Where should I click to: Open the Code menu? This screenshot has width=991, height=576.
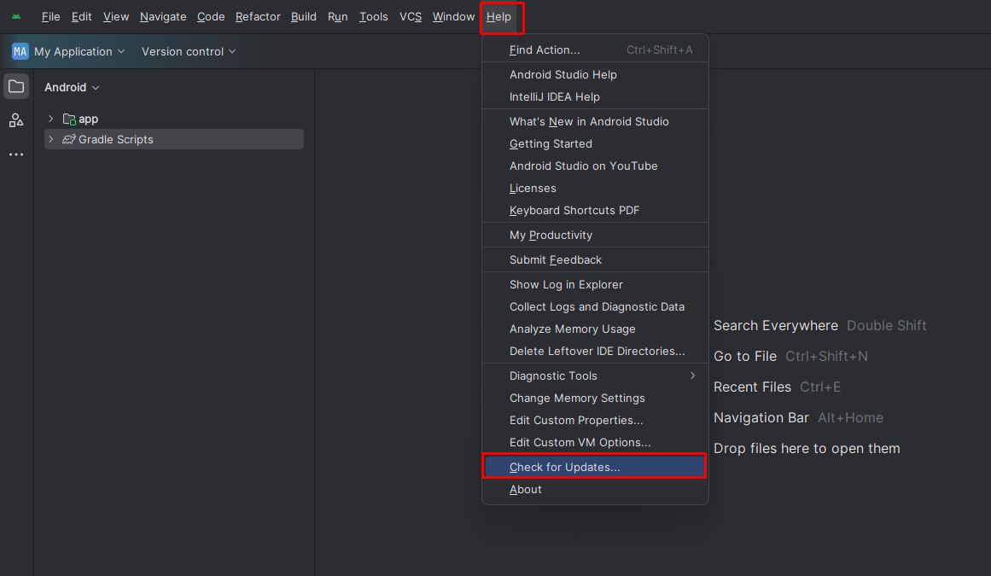(x=211, y=16)
